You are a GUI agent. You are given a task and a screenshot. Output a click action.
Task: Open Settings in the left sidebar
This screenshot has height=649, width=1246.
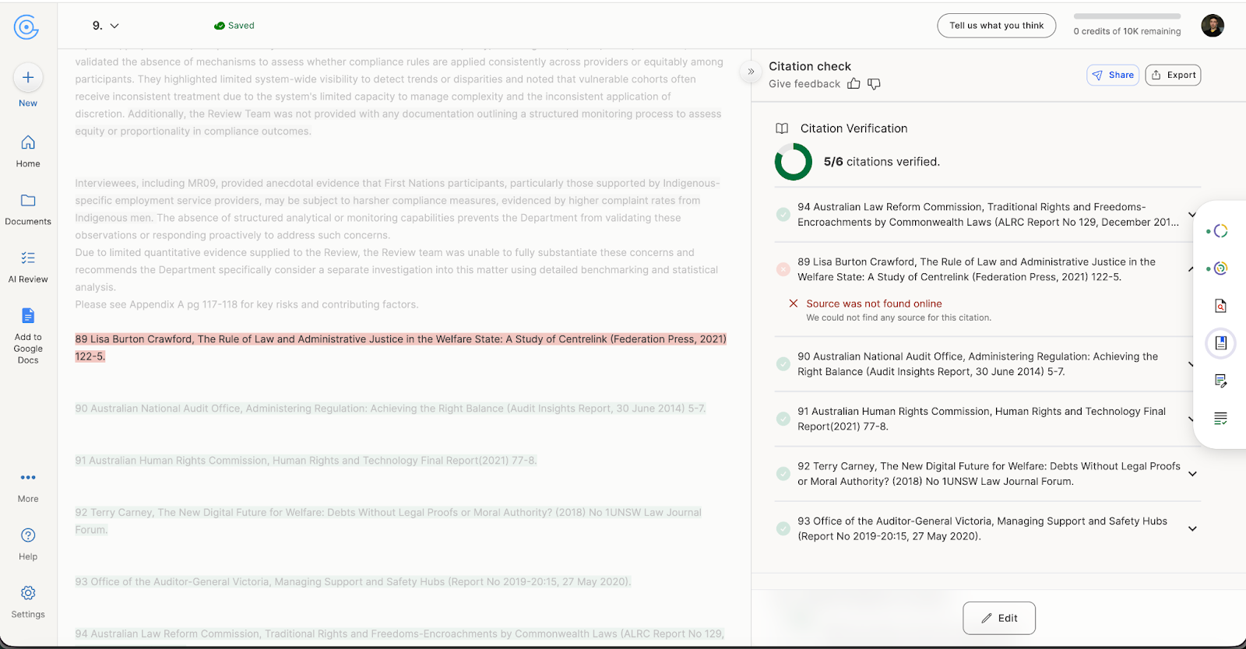coord(28,602)
